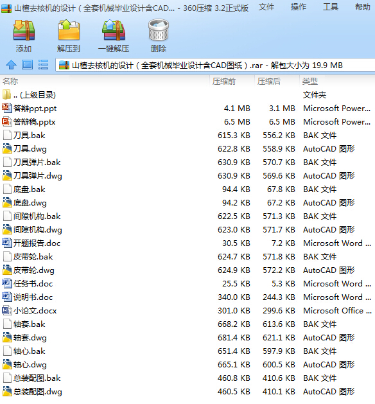Select the 任务书.doc Word icon
This screenshot has width=375, height=404.
click(x=6, y=283)
